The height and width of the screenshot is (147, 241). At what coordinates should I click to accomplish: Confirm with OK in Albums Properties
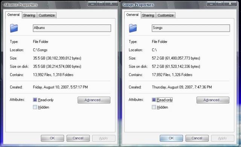point(52,138)
